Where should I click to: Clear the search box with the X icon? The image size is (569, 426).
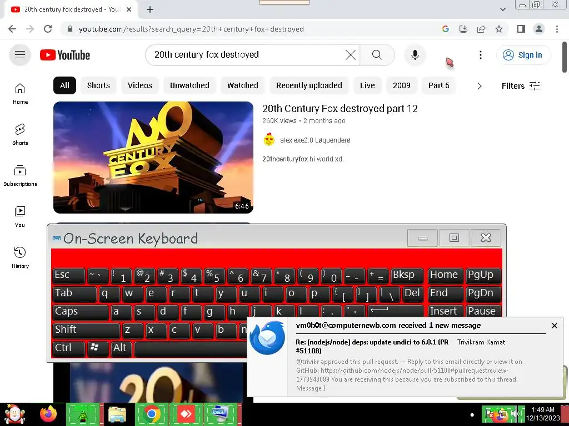click(x=351, y=55)
